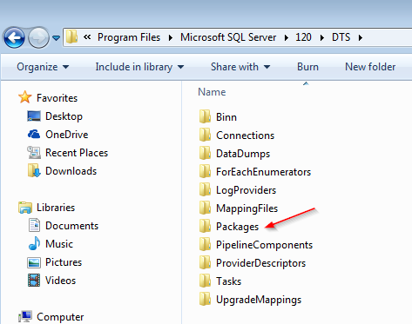This screenshot has width=412, height=324.
Task: Click the UpgradeMappings folder name
Action: coord(259,300)
